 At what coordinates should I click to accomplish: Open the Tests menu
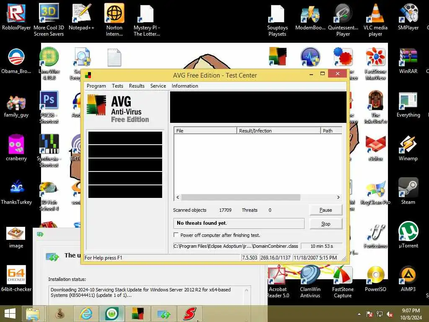point(117,86)
